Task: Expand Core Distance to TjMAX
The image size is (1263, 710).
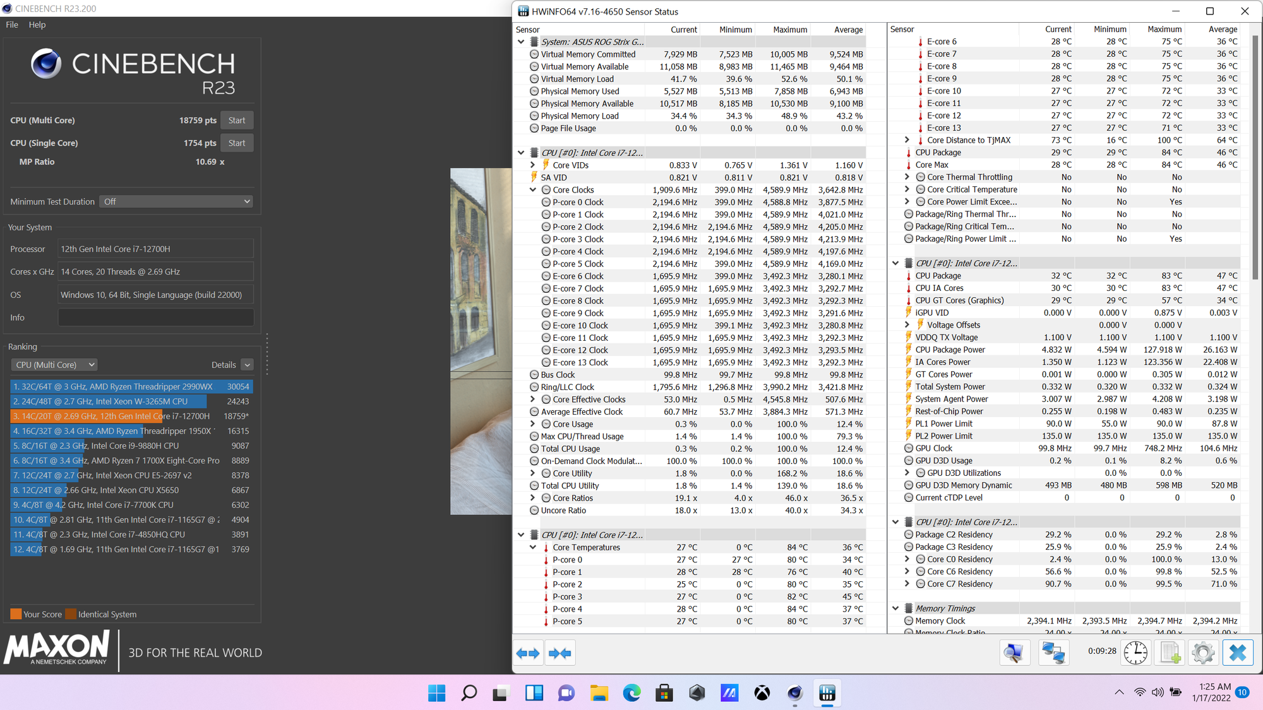Action: point(907,139)
